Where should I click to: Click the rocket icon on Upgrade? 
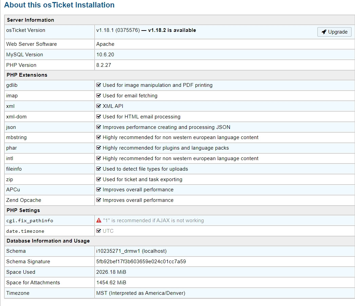pos(324,32)
